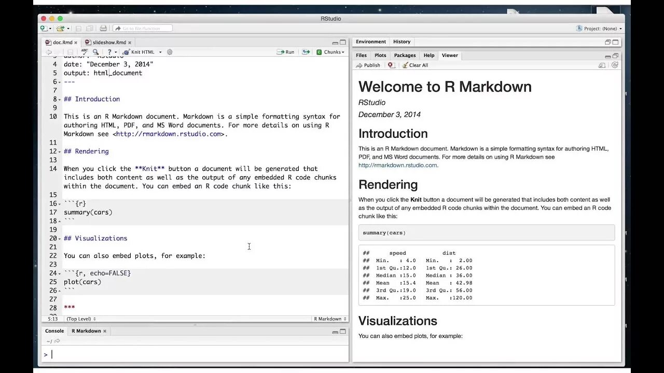
Task: Click the editor Save document icon
Action: click(x=70, y=52)
